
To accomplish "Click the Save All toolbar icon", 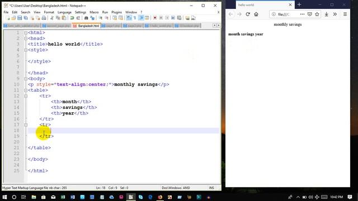I will click(x=26, y=18).
